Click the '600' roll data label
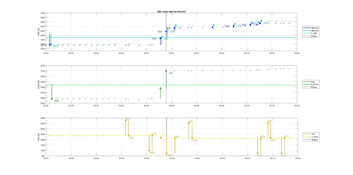This screenshot has height=175, width=353. 128,119
